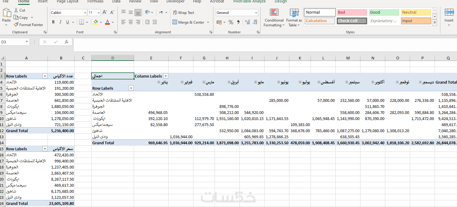Click the Wrap Text button
Viewport: 457px width, 207px height.
click(183, 12)
